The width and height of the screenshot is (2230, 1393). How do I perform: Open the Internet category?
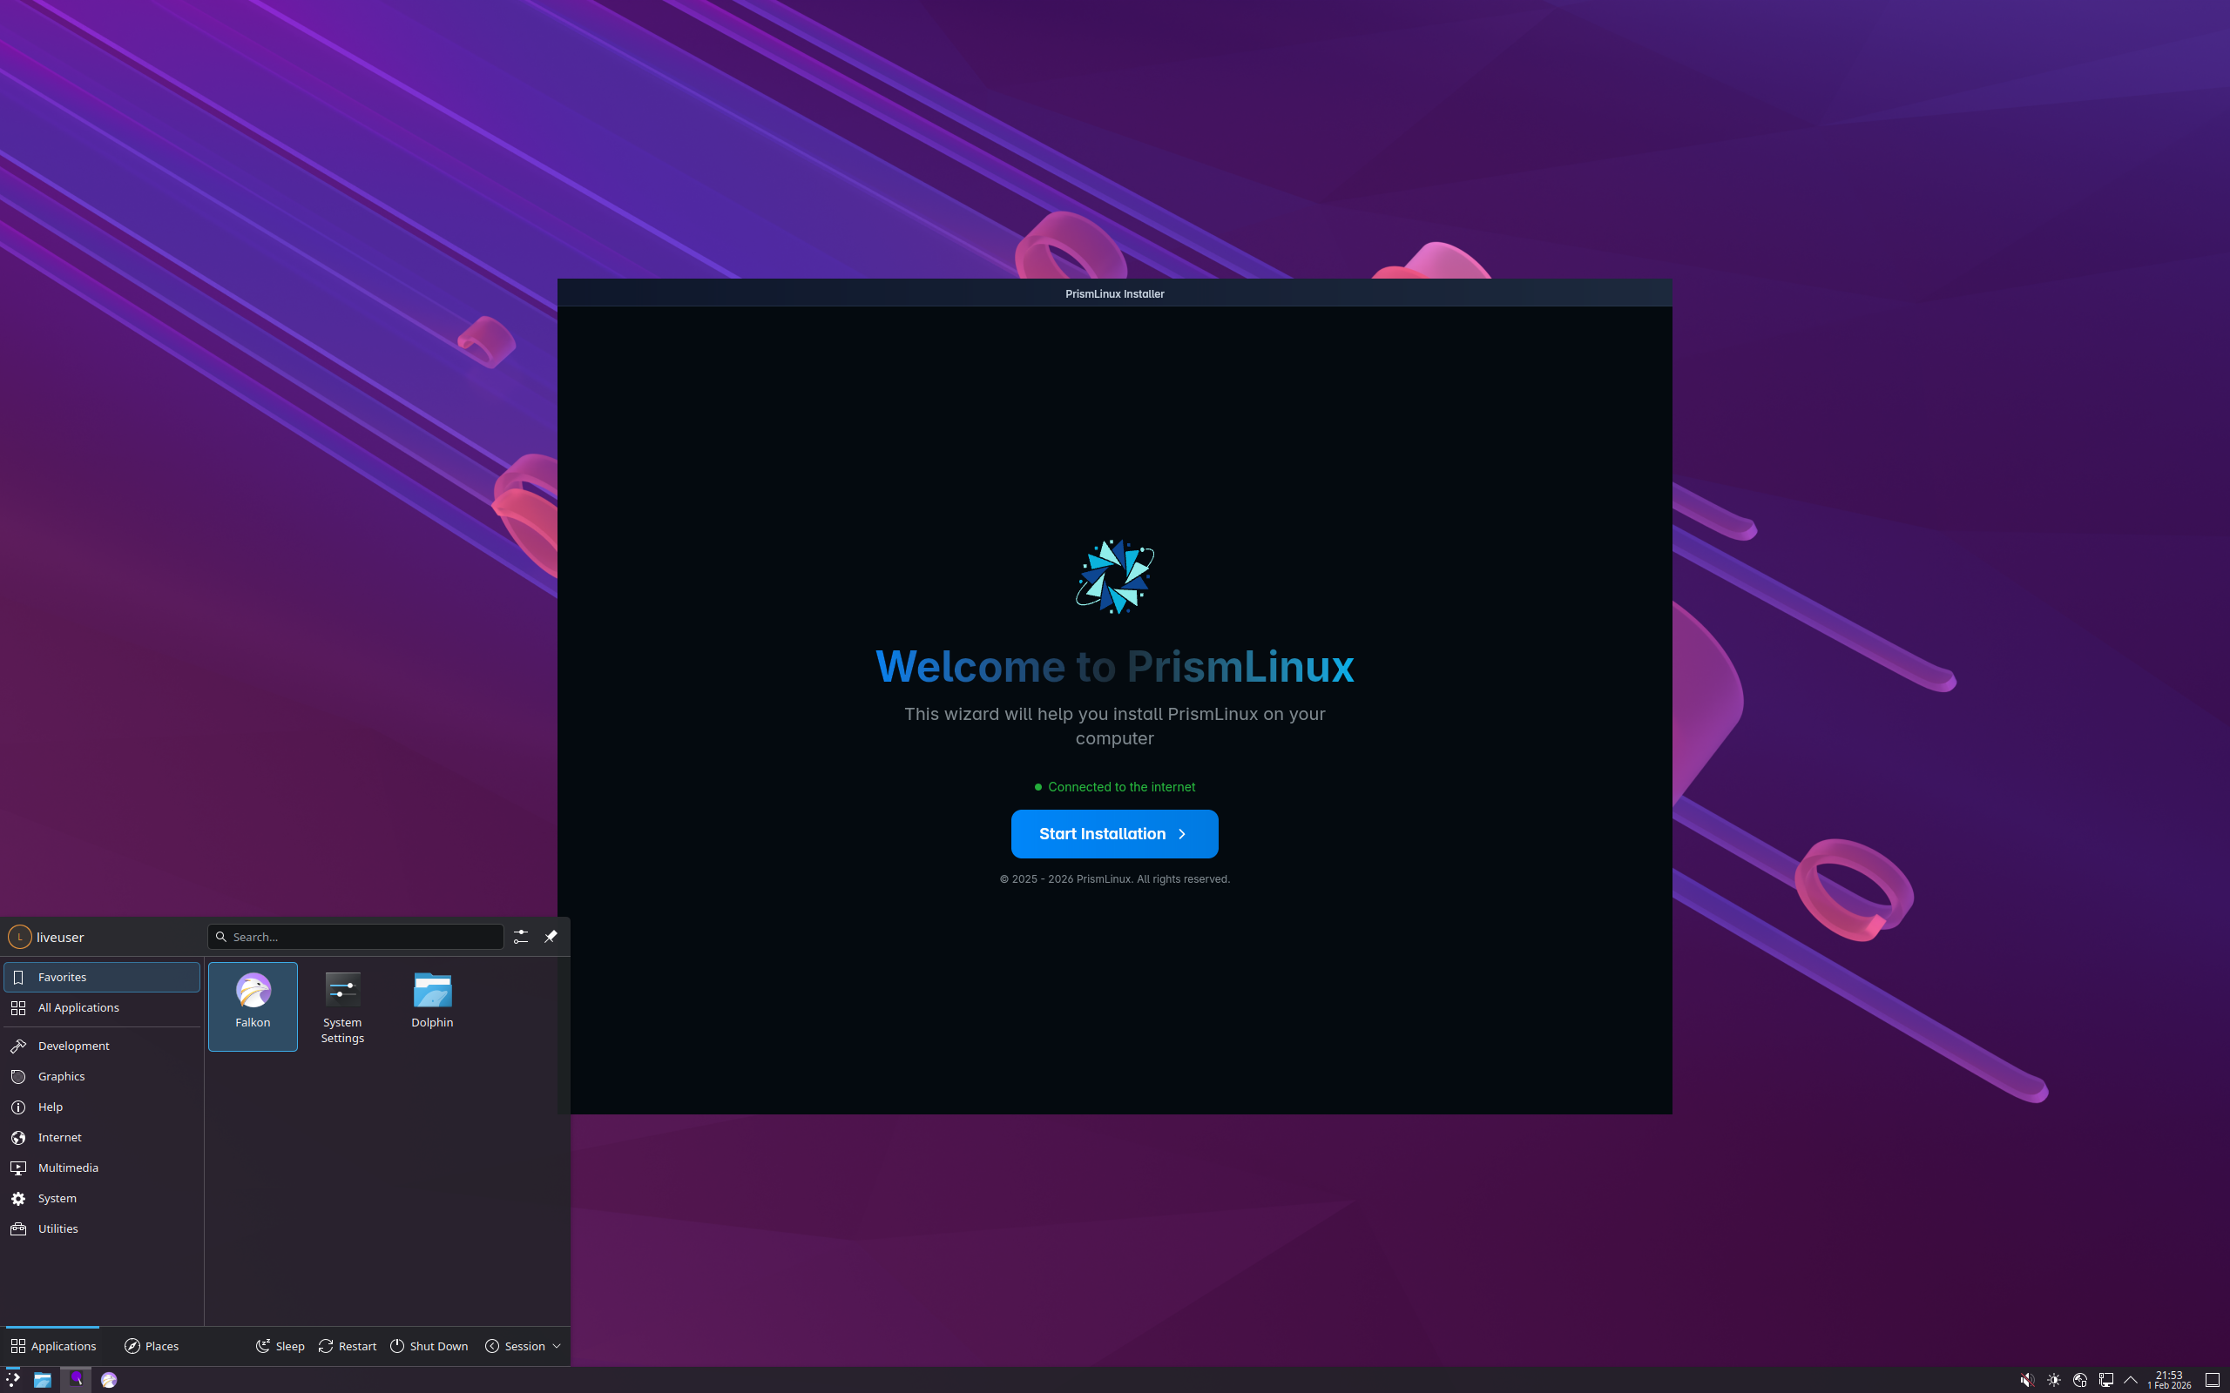click(101, 1138)
